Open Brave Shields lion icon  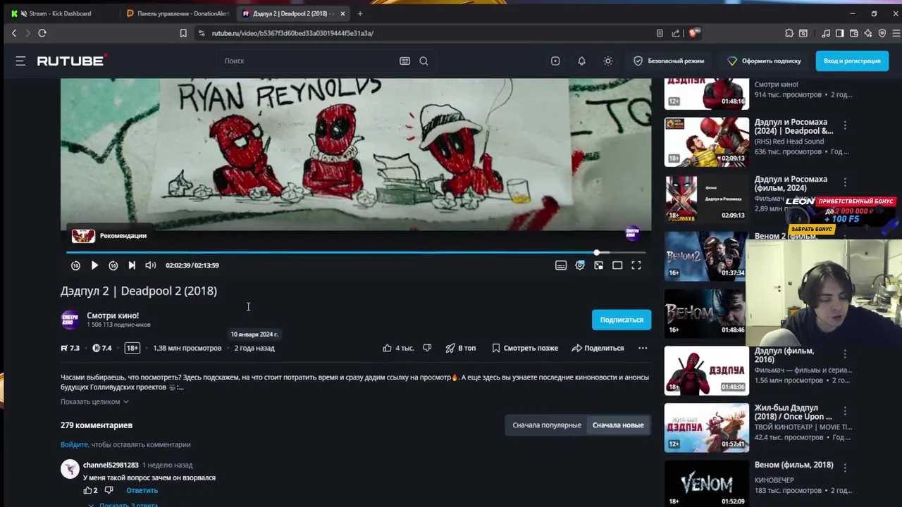[693, 33]
